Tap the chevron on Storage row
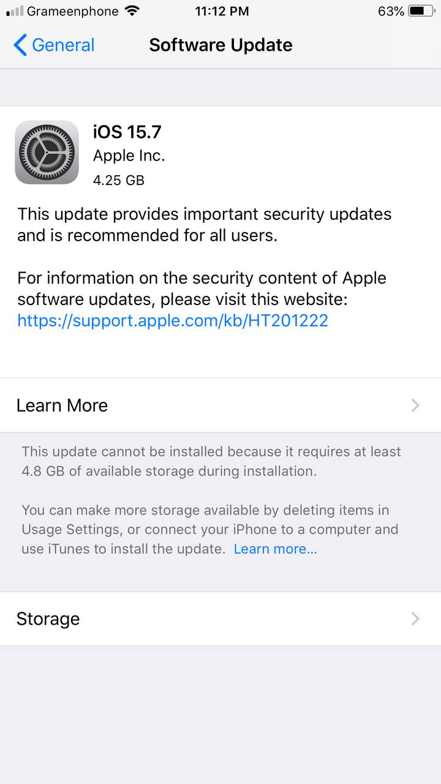441x784 pixels. (x=415, y=619)
